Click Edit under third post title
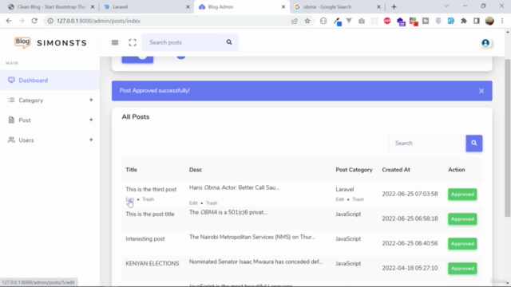511x287 pixels. (129, 199)
